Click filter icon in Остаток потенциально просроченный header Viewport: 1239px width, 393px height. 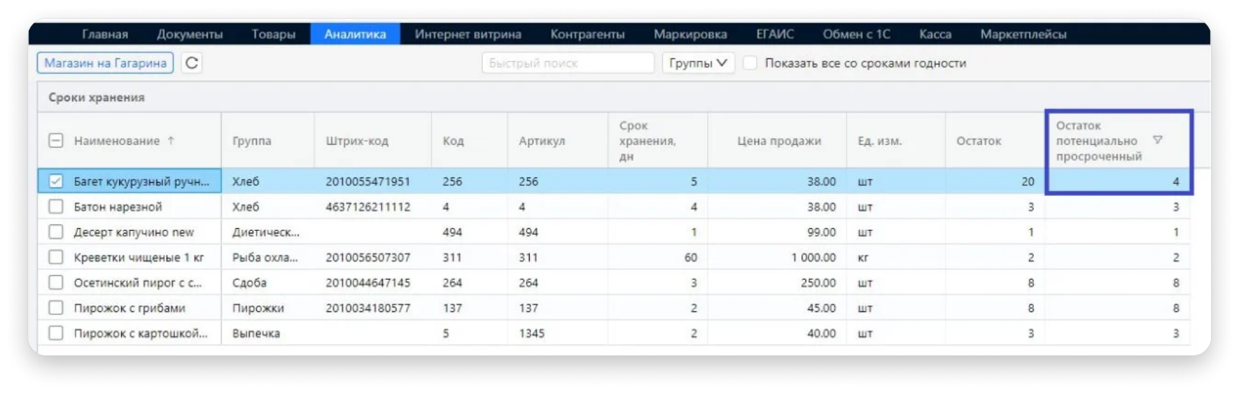click(1157, 140)
